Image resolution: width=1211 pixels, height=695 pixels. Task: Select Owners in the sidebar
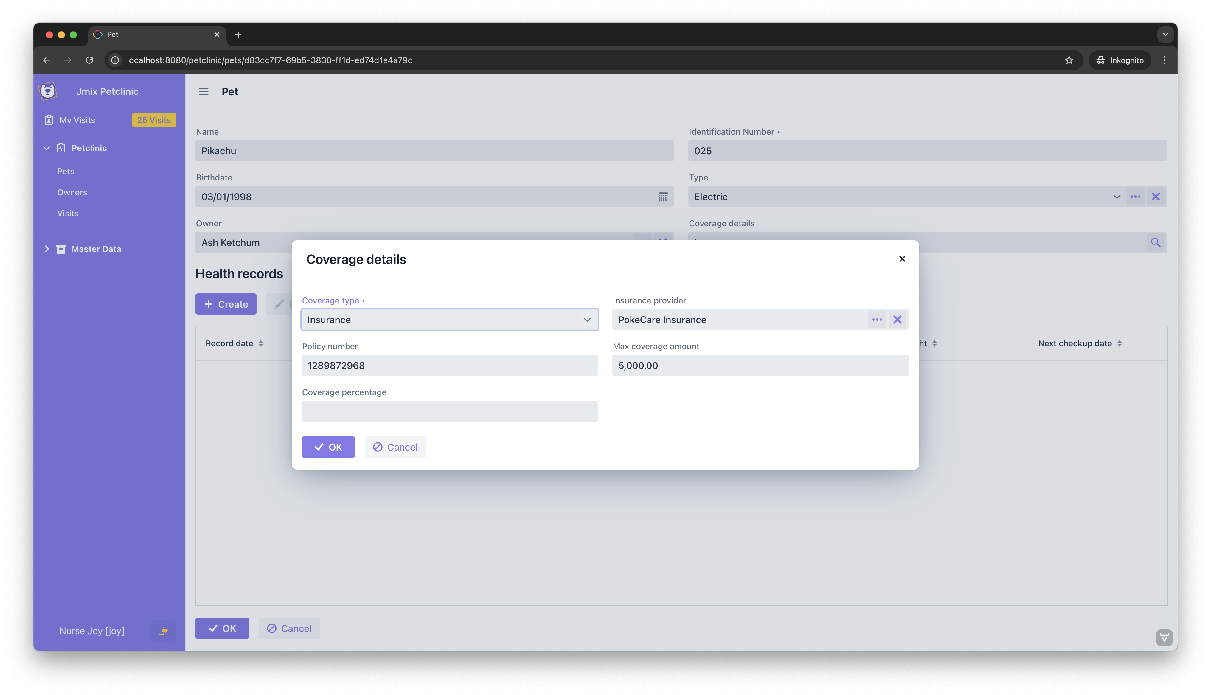point(72,192)
